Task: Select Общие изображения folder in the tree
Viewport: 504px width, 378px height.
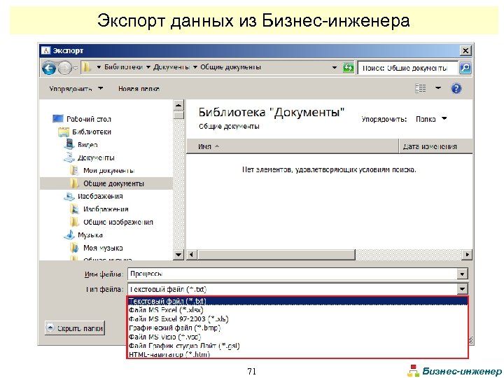Action: coord(118,222)
